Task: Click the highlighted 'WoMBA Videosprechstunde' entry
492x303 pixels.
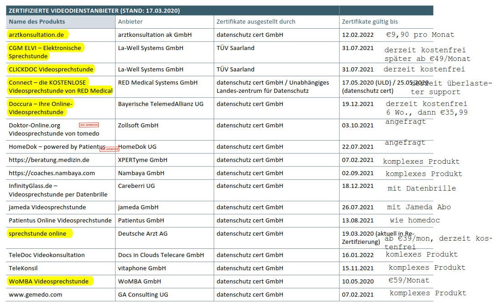Action: (49, 281)
